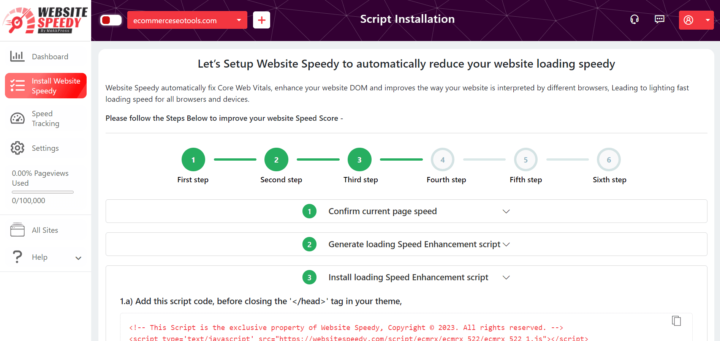This screenshot has height=341, width=720.
Task: Click the green number 2 badge of Generate script
Action: click(309, 244)
